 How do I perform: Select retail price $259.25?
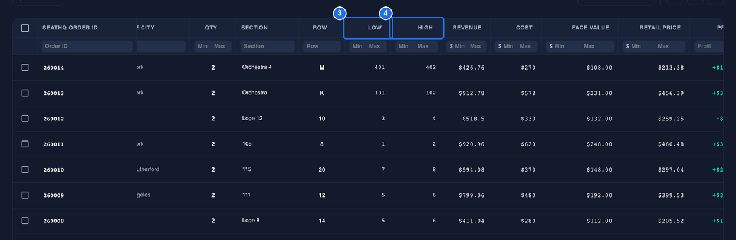(671, 119)
